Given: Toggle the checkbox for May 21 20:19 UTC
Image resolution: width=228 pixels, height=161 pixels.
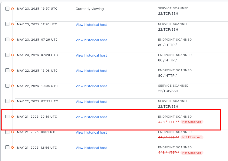Looking at the screenshot, I should coord(8,116).
